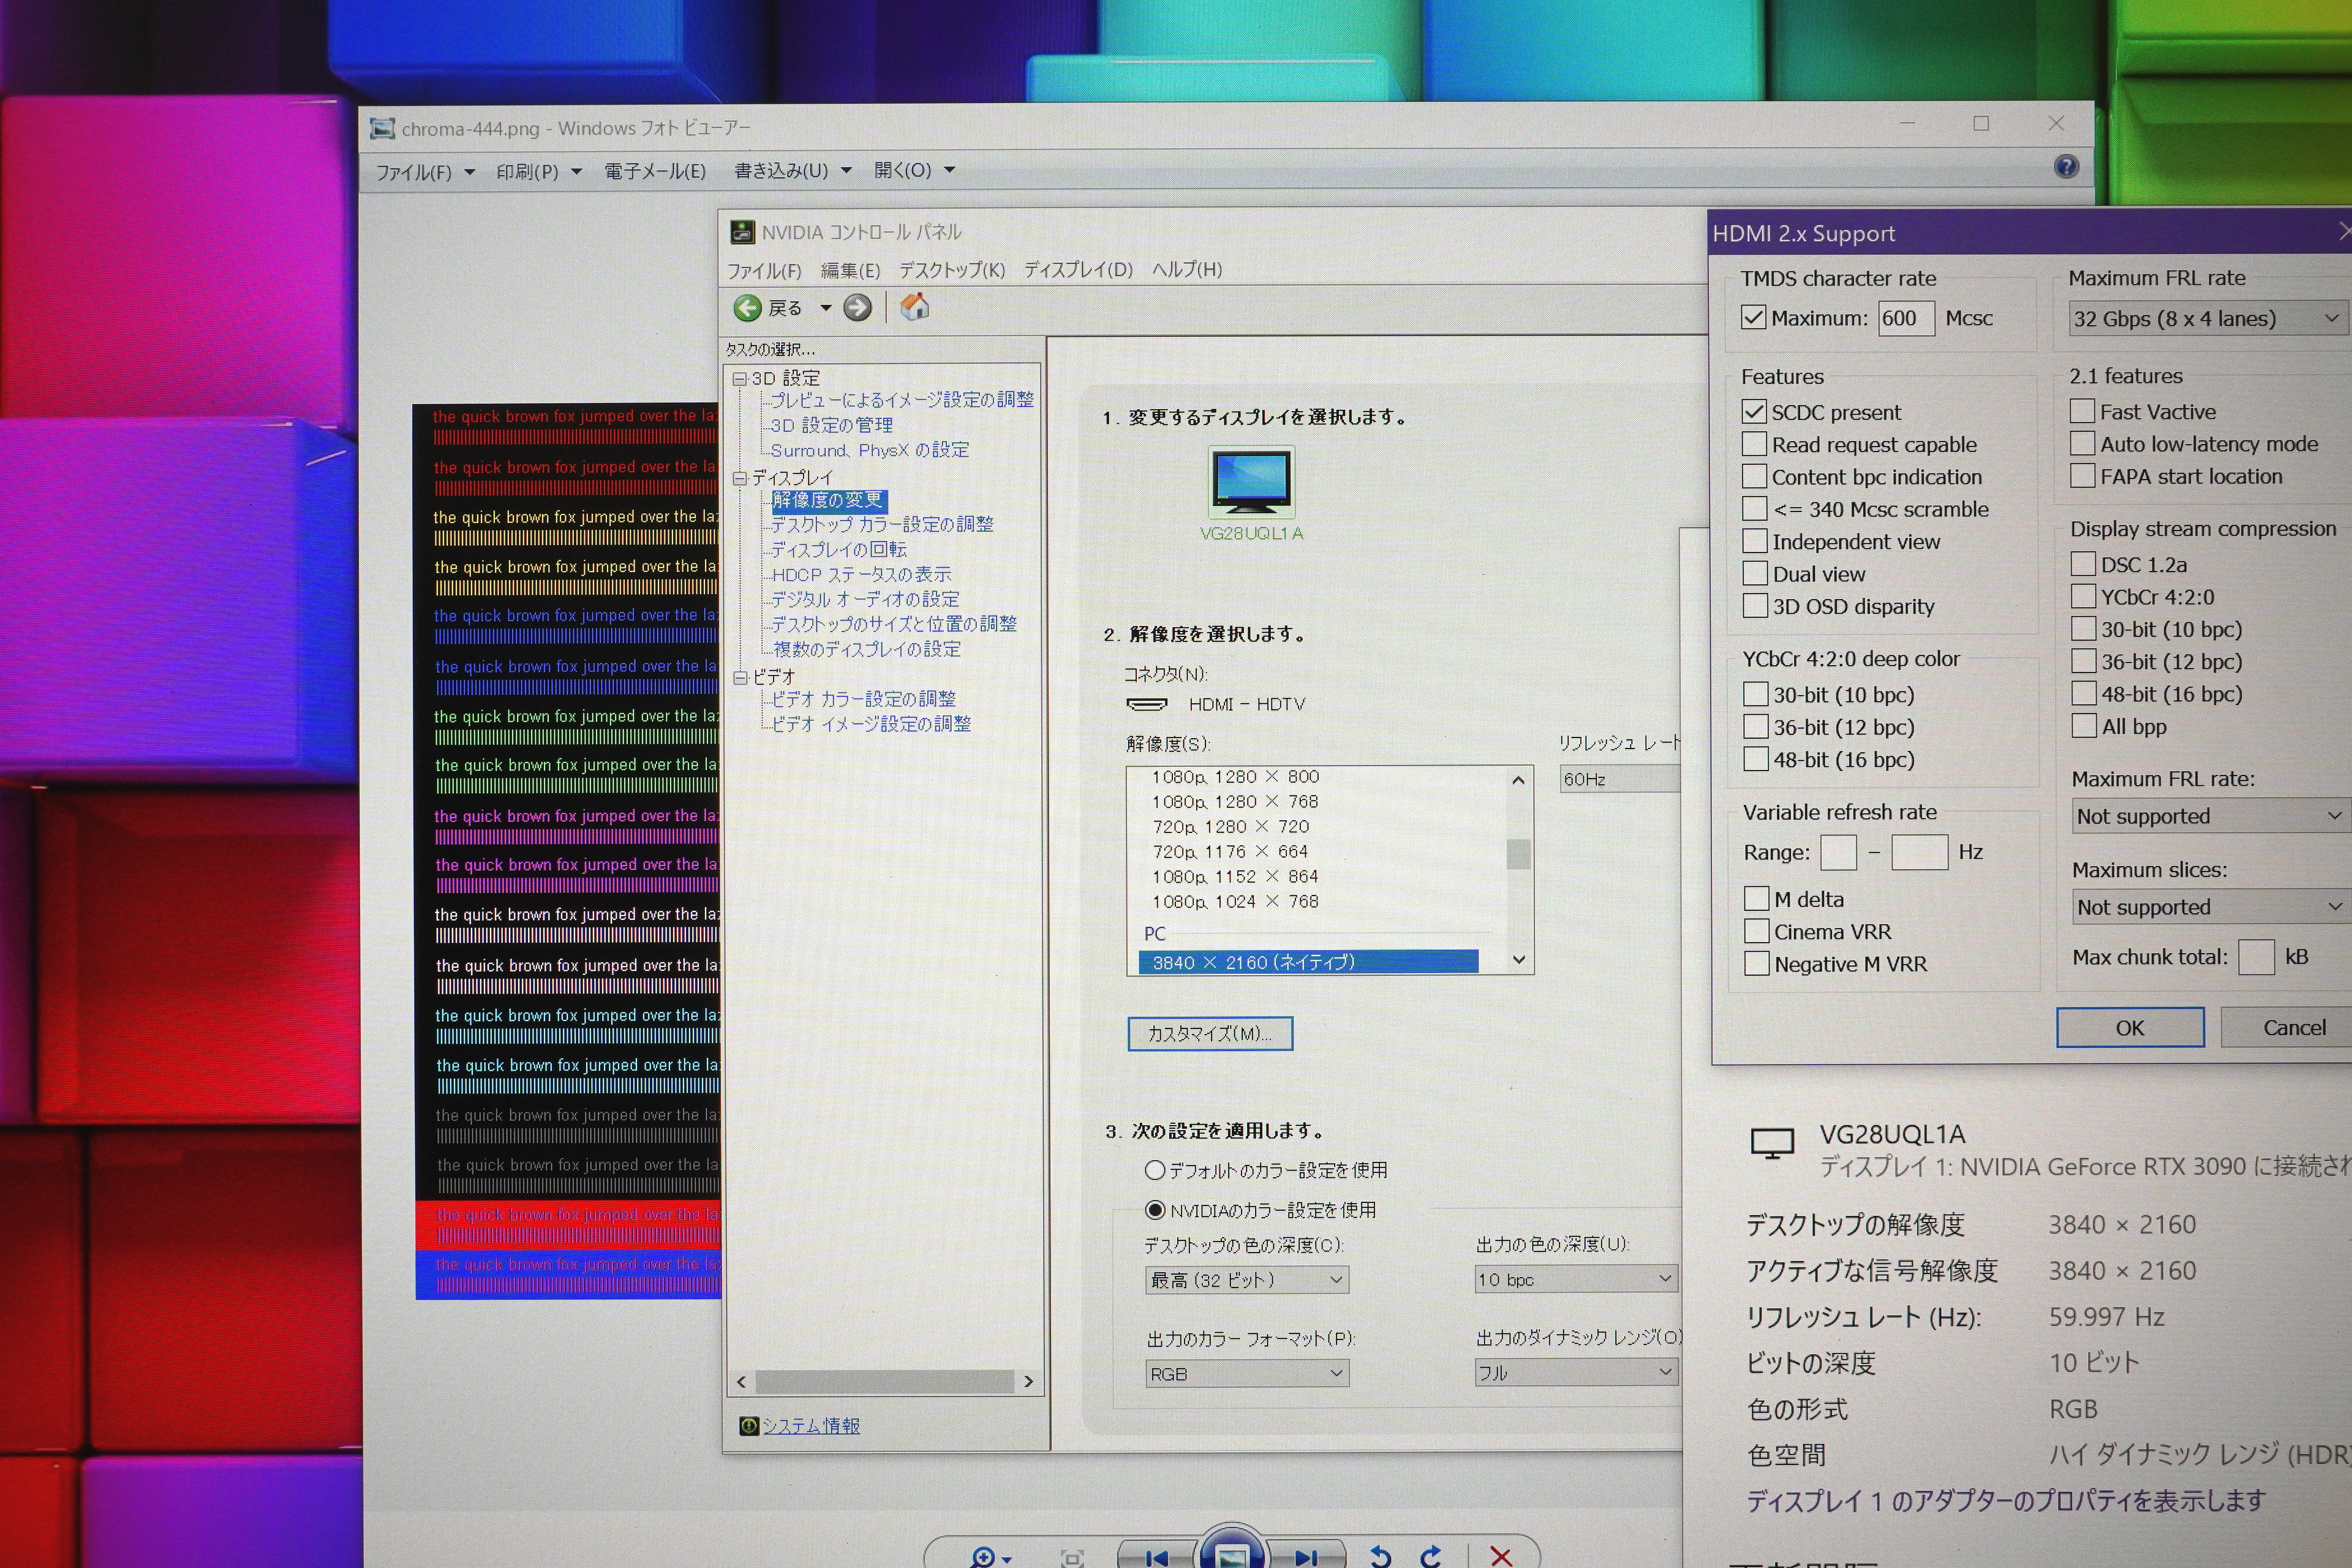Select 3840 × 2160 native resolution

tap(1308, 962)
